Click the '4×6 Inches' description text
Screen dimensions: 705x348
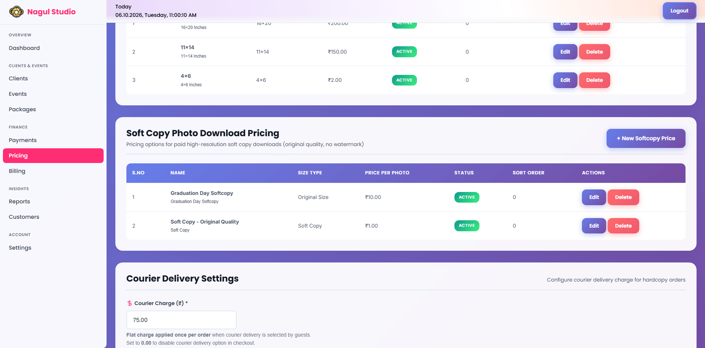coord(191,85)
